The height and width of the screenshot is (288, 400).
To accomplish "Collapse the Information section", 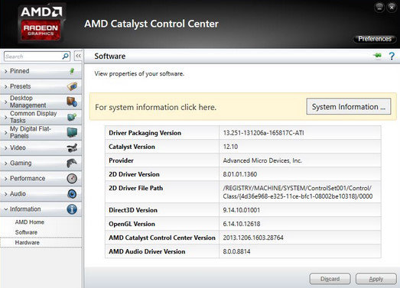I will tap(41, 209).
